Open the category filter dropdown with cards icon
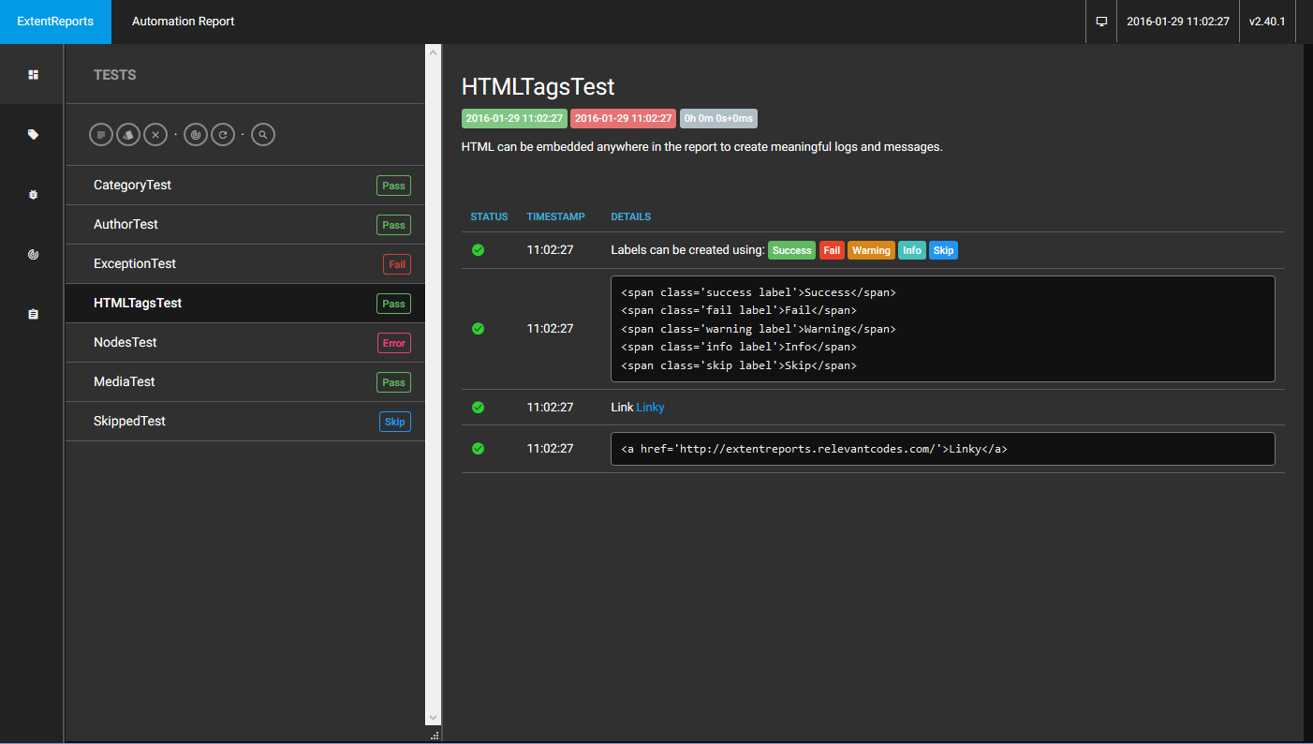The image size is (1313, 744). [x=128, y=135]
